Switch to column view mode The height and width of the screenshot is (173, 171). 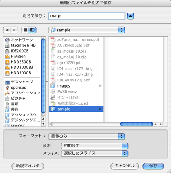(32, 30)
